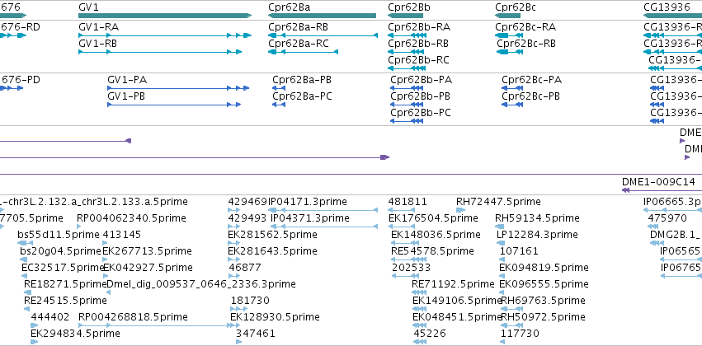The image size is (702, 346).
Task: Click the 46877 feature label
Action: point(245,269)
